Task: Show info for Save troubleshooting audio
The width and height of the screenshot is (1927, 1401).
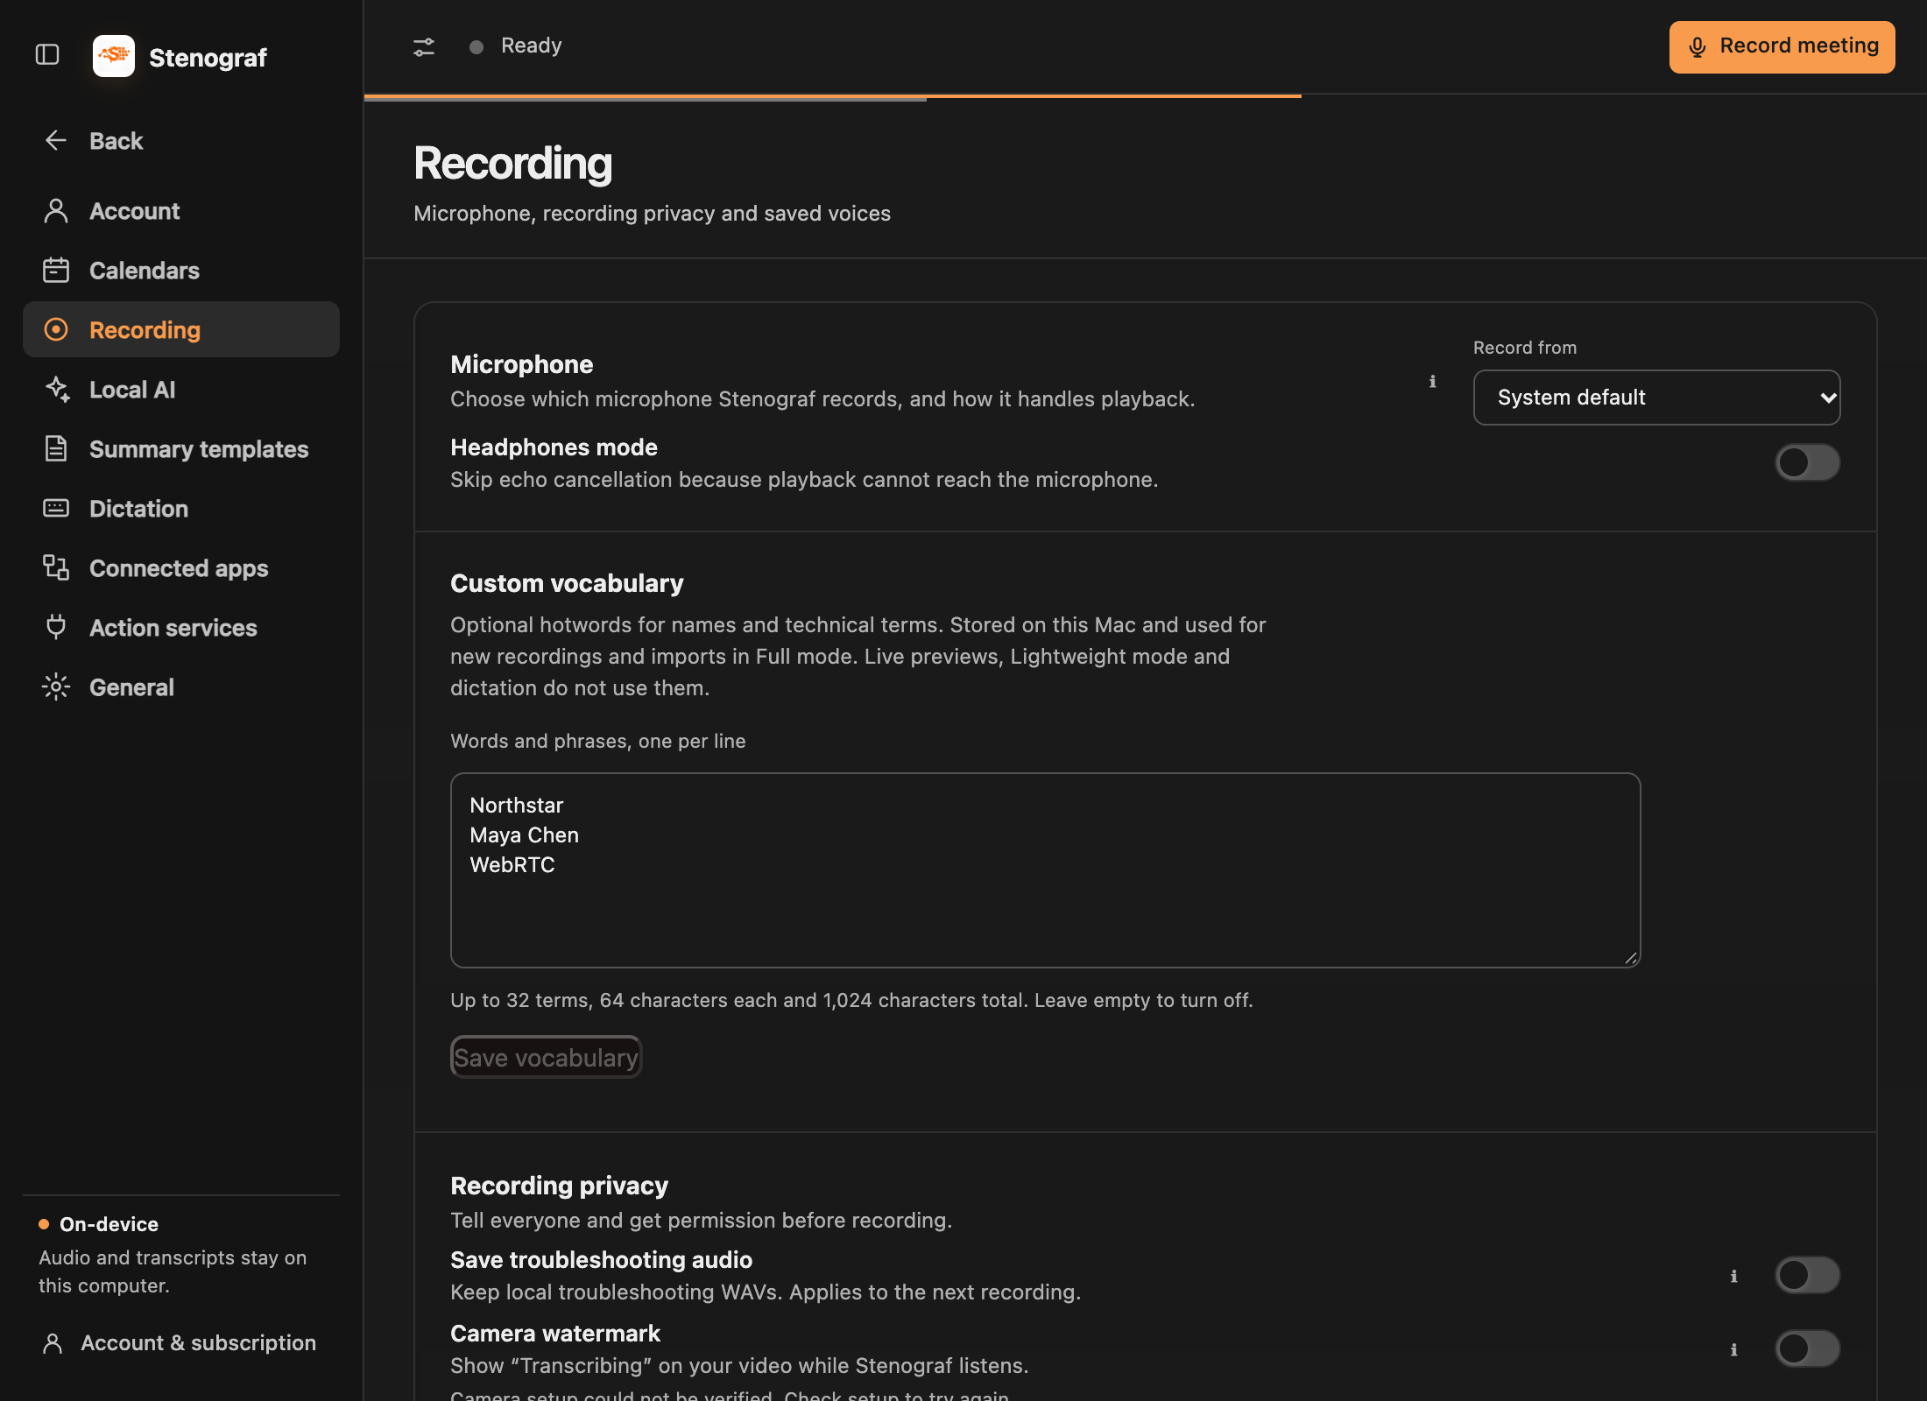Action: coord(1733,1276)
